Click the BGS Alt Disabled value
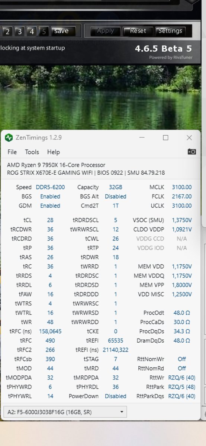This screenshot has width=206, height=446. (x=116, y=196)
